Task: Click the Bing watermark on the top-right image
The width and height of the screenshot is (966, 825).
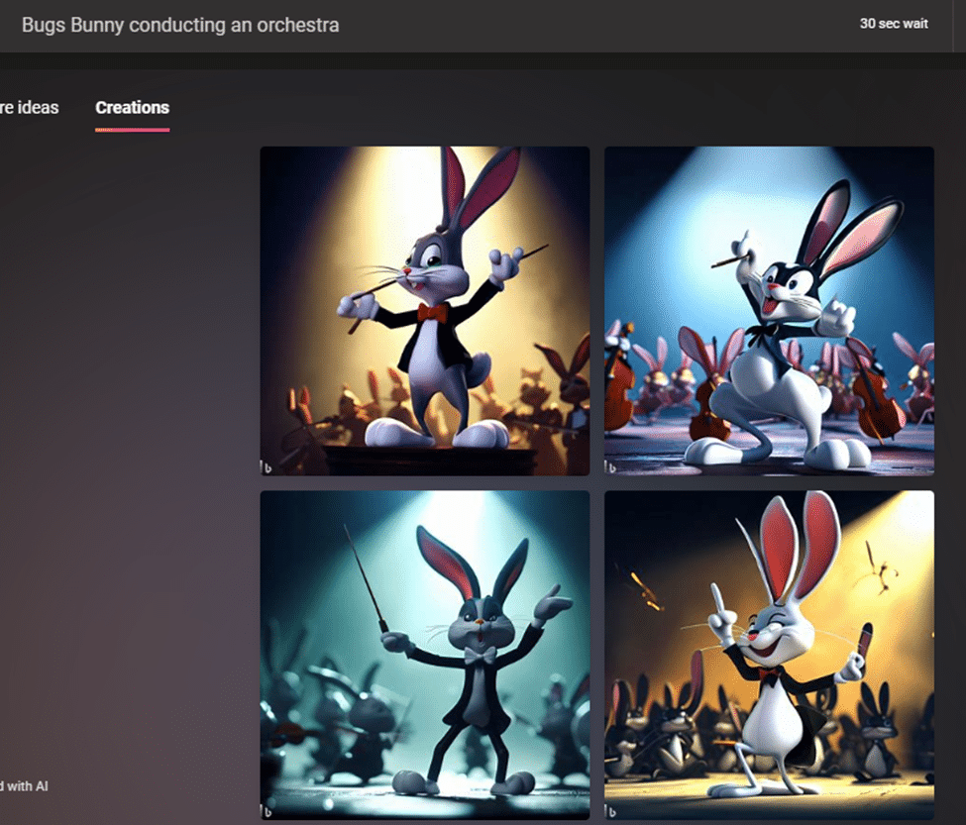Action: point(611,466)
